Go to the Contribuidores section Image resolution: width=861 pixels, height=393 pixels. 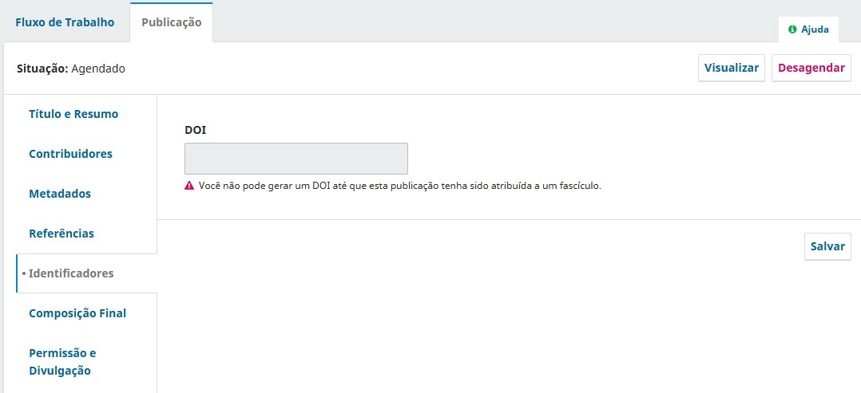pyautogui.click(x=70, y=154)
